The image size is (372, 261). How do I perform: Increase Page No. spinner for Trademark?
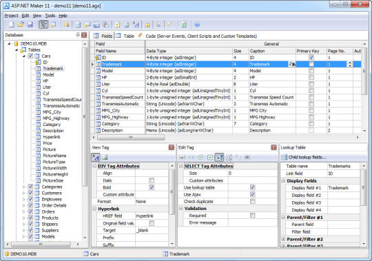click(350, 63)
